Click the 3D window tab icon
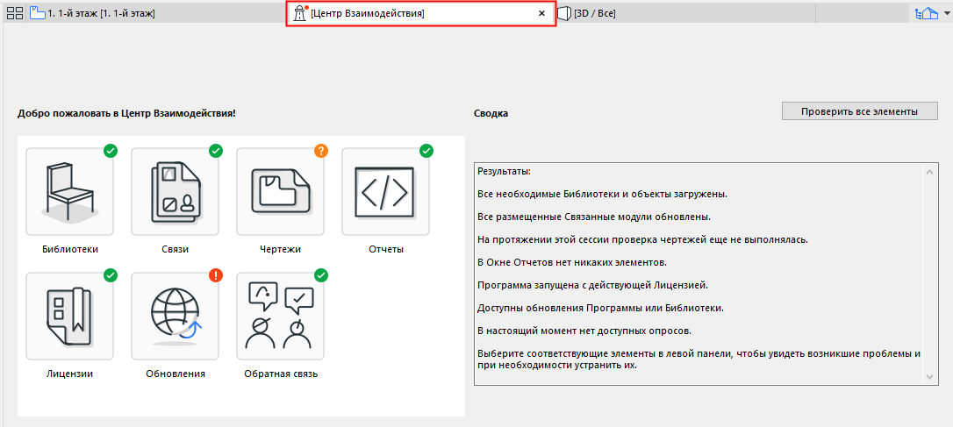 click(564, 13)
